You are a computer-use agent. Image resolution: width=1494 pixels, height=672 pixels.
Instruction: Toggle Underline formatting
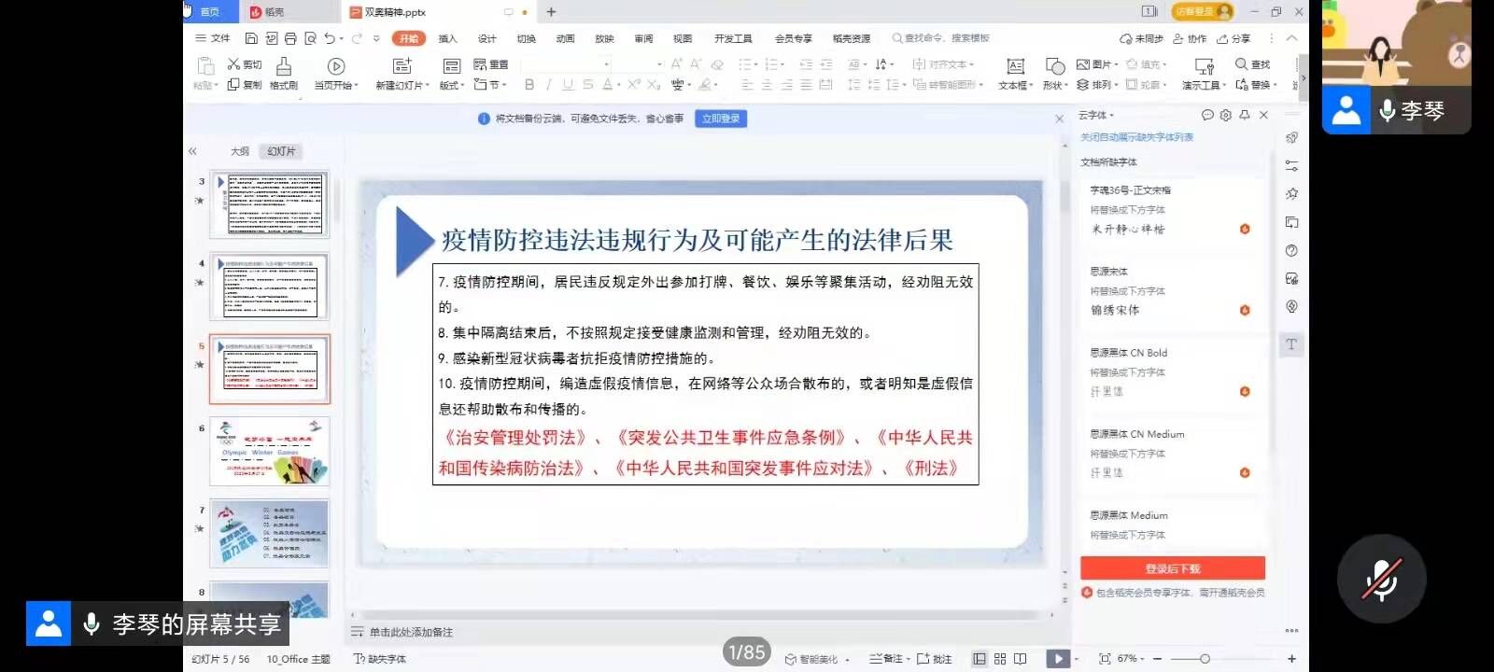(568, 85)
